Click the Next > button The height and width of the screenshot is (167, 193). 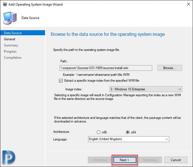click(x=125, y=160)
